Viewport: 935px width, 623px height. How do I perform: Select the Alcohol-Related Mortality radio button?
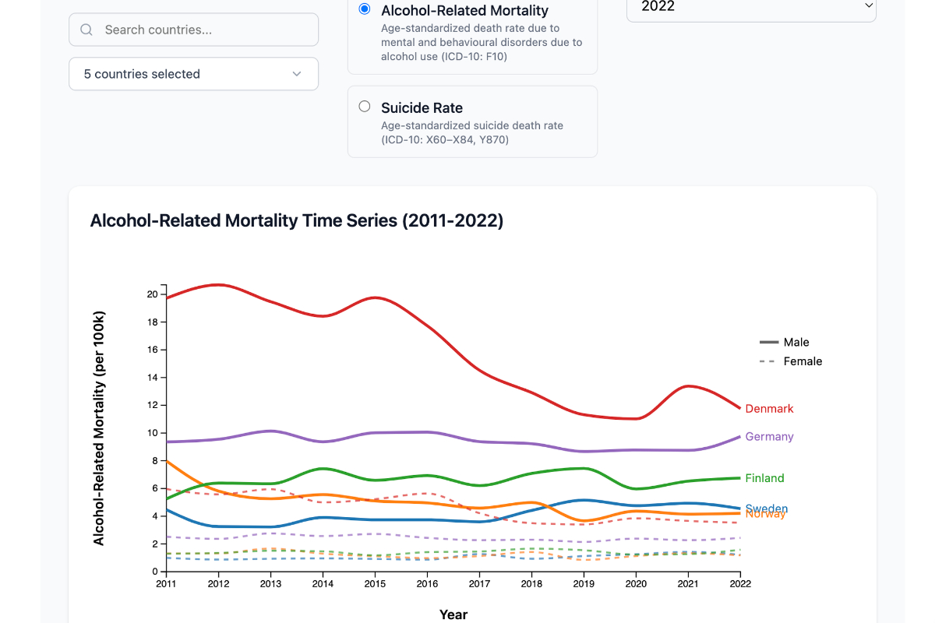pyautogui.click(x=365, y=9)
